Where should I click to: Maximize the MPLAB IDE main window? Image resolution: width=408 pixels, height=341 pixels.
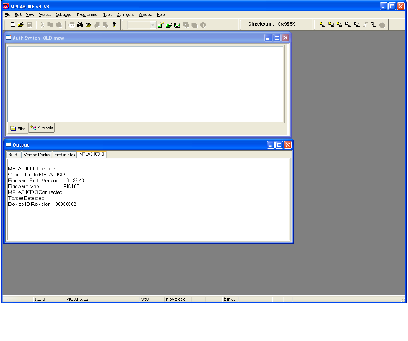[x=392, y=7]
